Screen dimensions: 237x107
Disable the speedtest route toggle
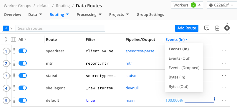(23, 51)
